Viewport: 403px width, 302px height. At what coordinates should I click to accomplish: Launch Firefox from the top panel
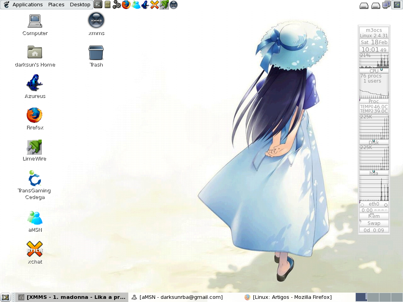click(x=126, y=5)
